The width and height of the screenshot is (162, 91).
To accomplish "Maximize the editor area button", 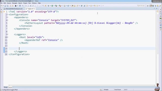I will [x=157, y=9].
